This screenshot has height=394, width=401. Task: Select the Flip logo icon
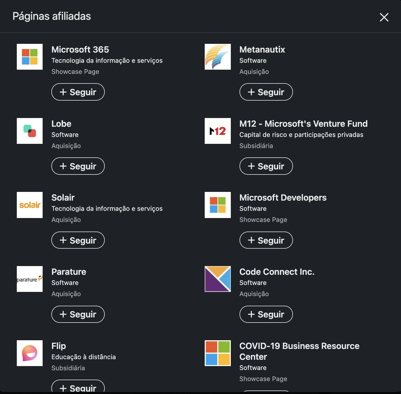[x=30, y=353]
